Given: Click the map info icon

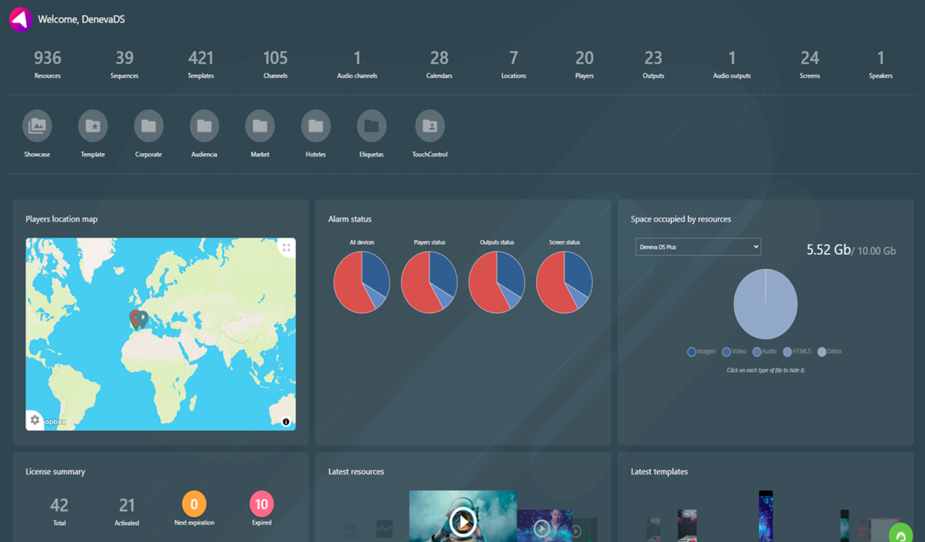Looking at the screenshot, I should [x=286, y=422].
